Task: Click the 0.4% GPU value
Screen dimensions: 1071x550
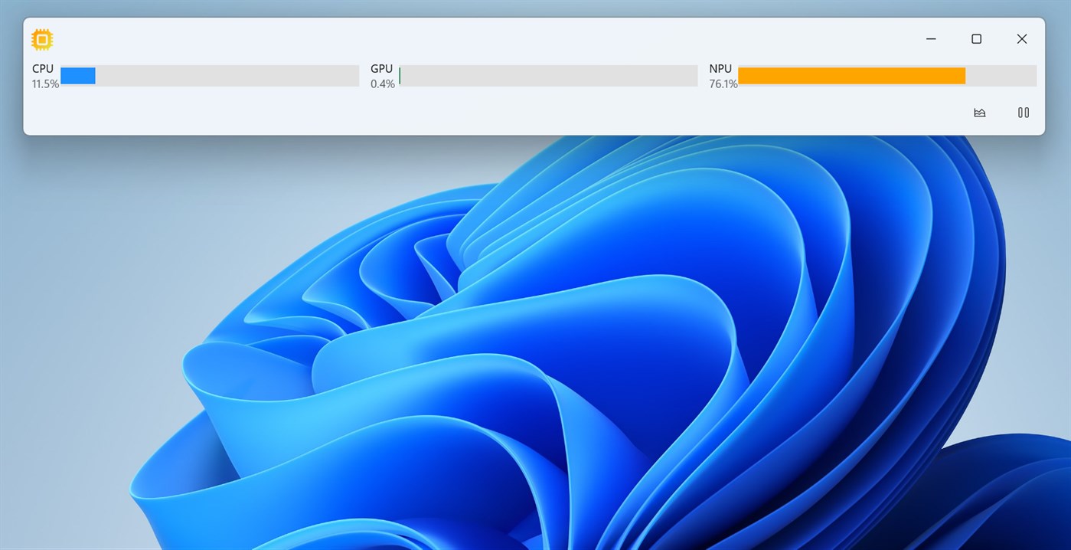Action: (383, 84)
